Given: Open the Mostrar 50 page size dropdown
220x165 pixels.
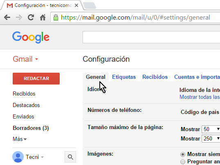Looking at the screenshot, I should pos(211,129).
